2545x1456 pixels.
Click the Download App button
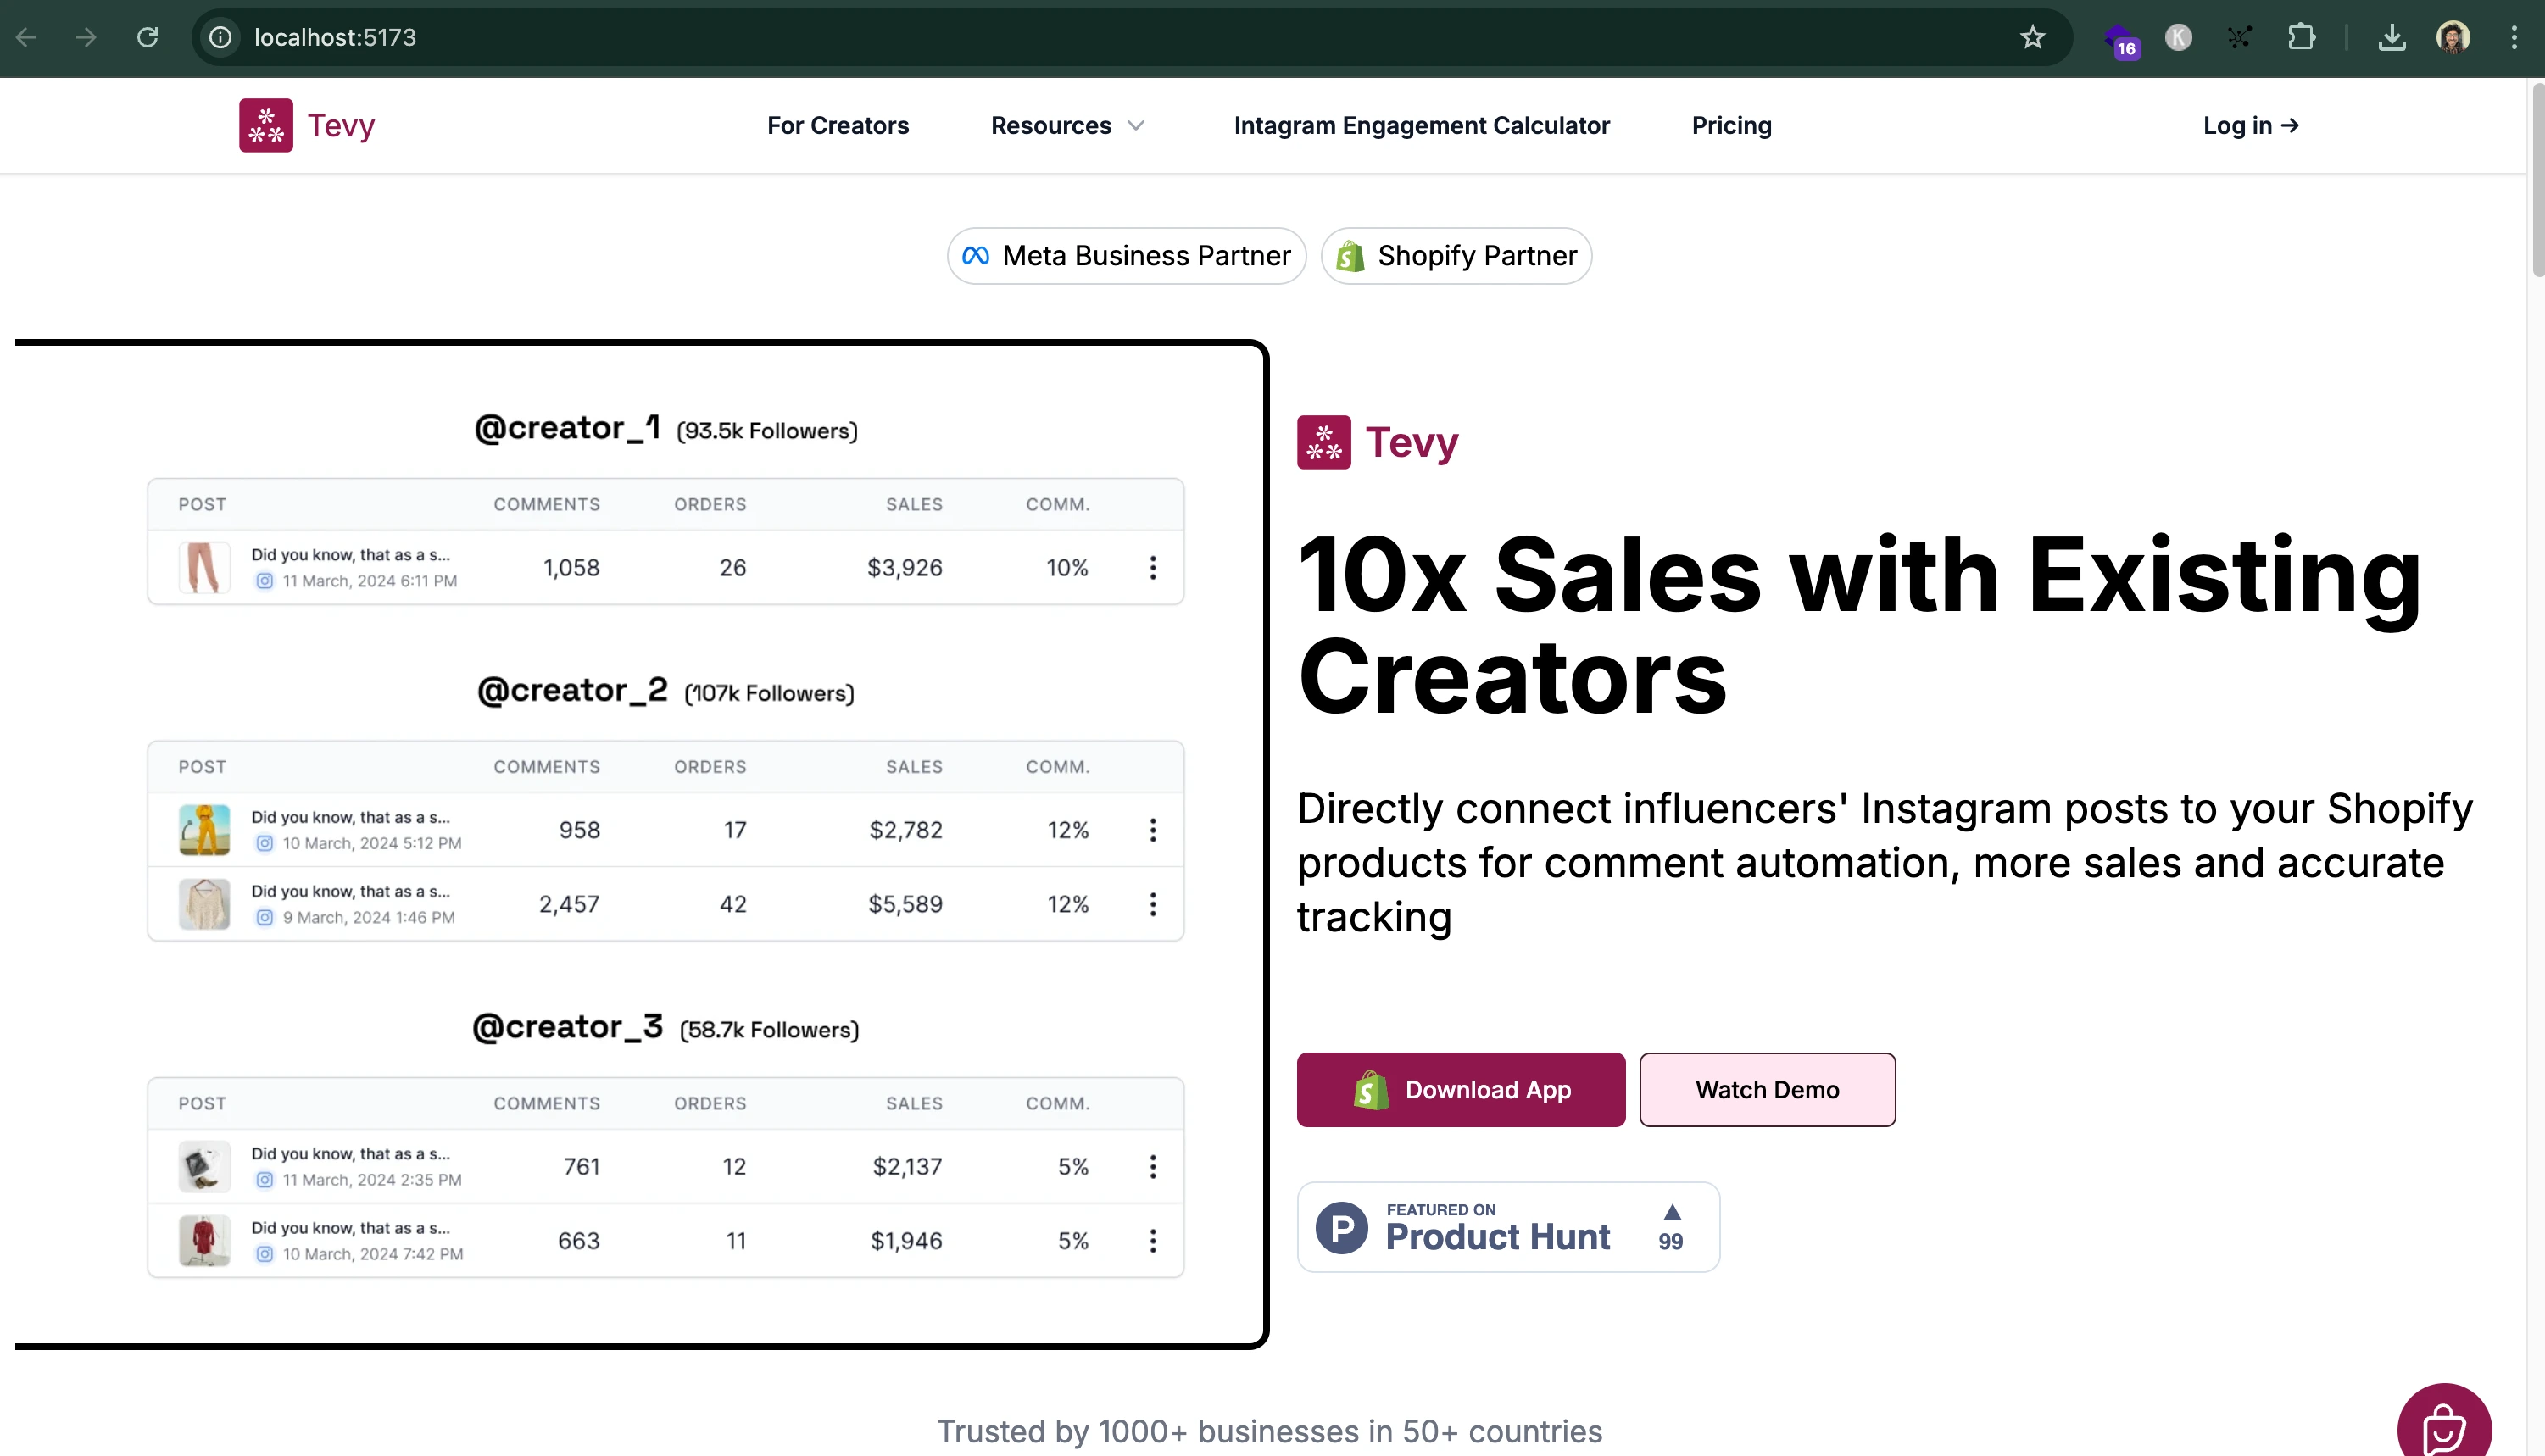[1461, 1090]
